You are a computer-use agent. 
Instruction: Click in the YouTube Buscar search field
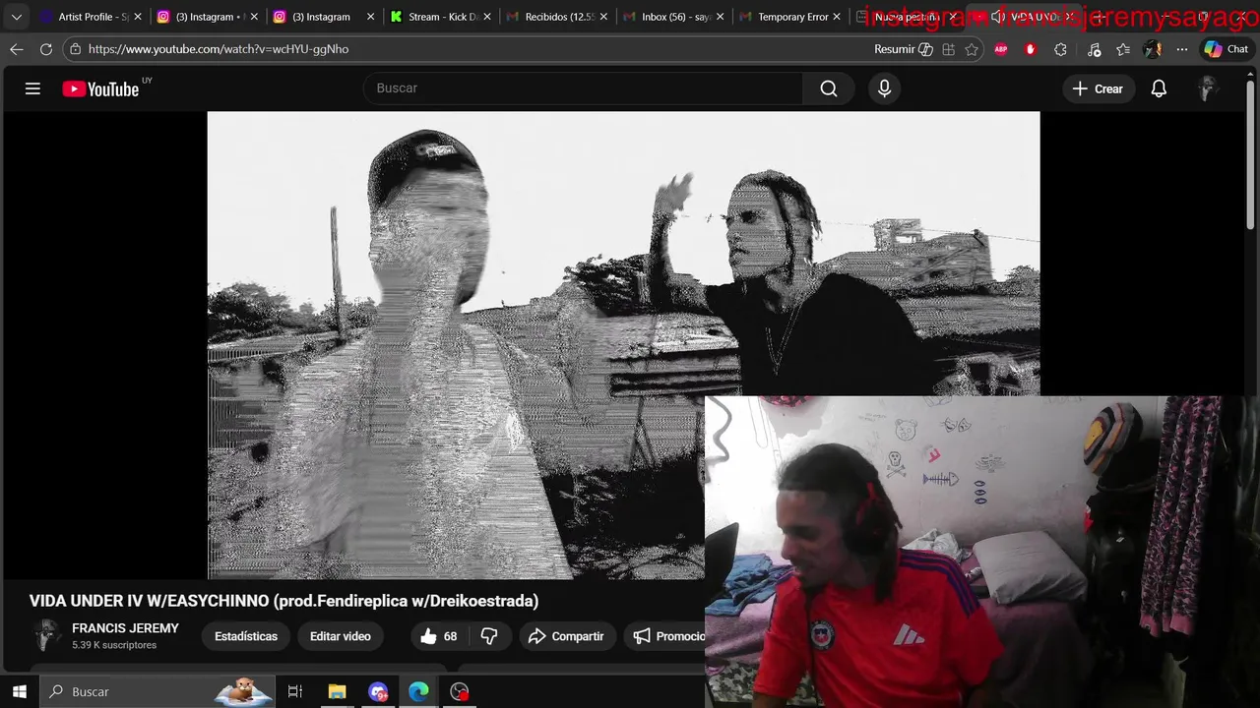point(583,88)
